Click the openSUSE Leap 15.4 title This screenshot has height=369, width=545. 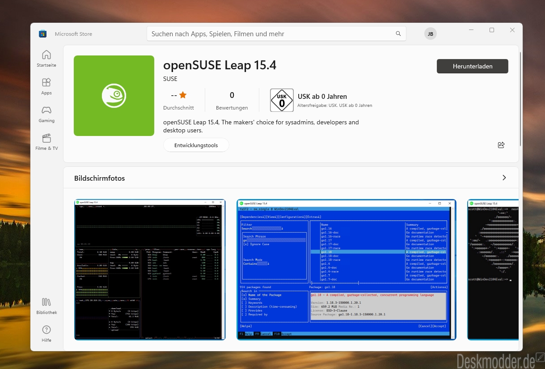point(220,65)
